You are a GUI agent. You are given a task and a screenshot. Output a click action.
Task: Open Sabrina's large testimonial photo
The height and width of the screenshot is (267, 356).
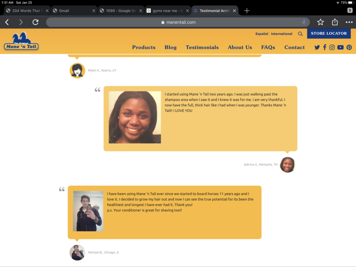[135, 117]
